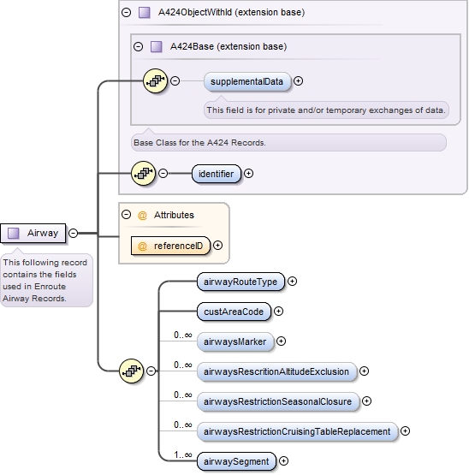469x475 pixels.
Task: Collapse the Airway root node
Action: 73,234
